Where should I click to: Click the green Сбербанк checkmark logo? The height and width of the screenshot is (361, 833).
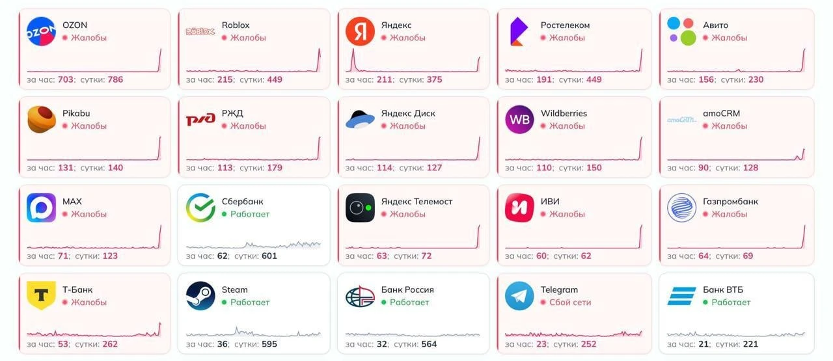coord(200,208)
